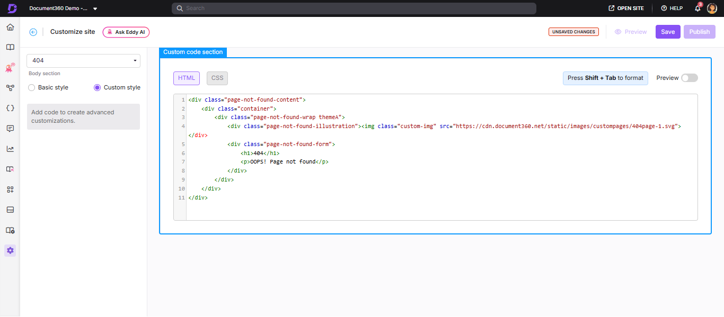Open the 404 page dropdown
The height and width of the screenshot is (317, 724).
[84, 61]
